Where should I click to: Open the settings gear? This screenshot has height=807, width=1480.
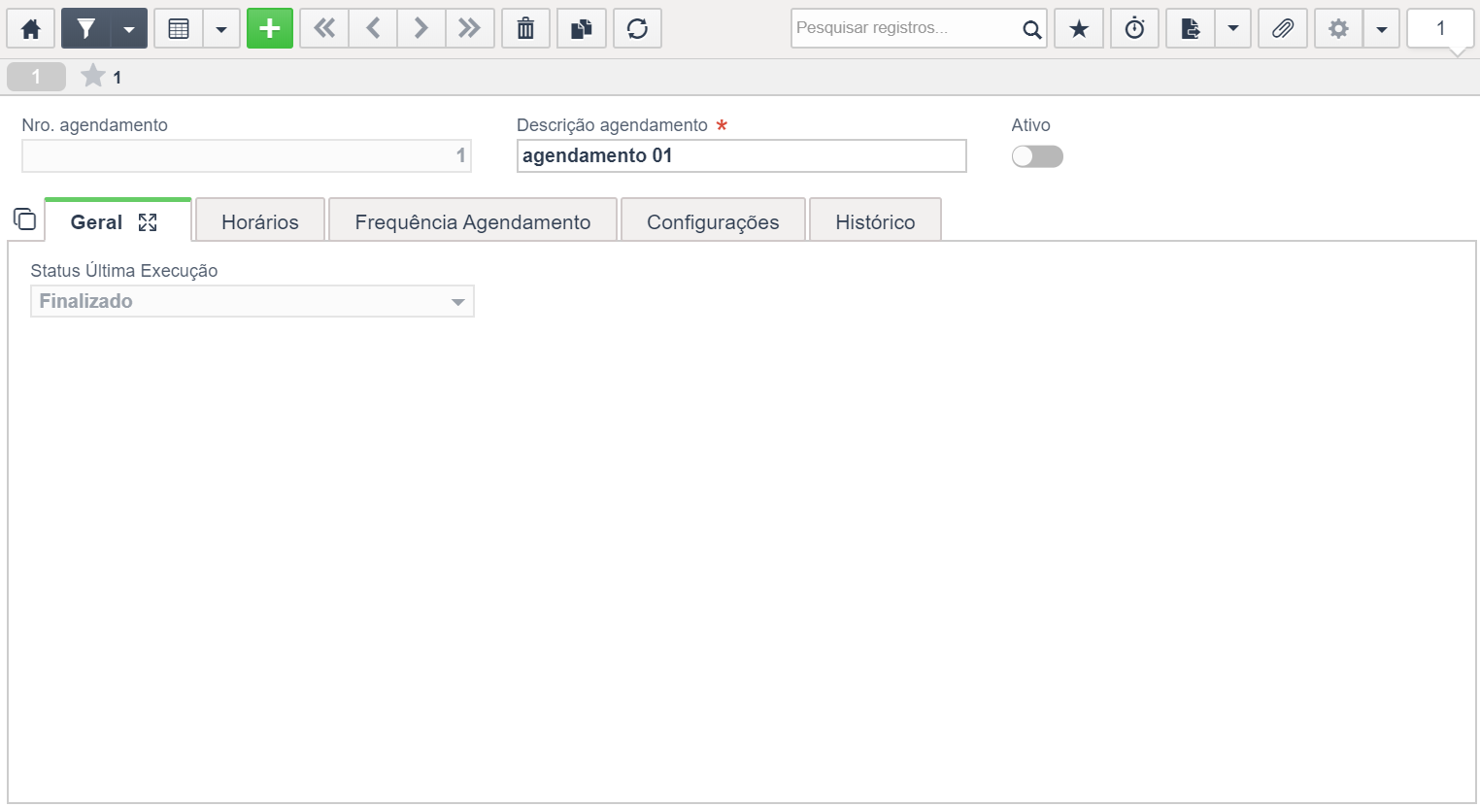(x=1339, y=28)
